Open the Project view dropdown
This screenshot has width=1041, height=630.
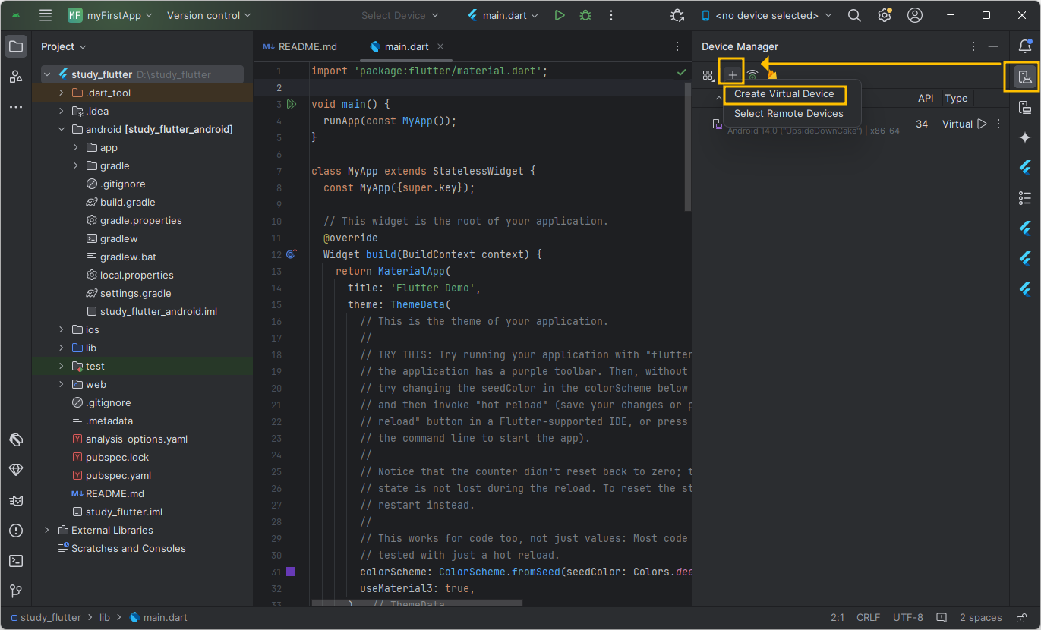[x=64, y=46]
